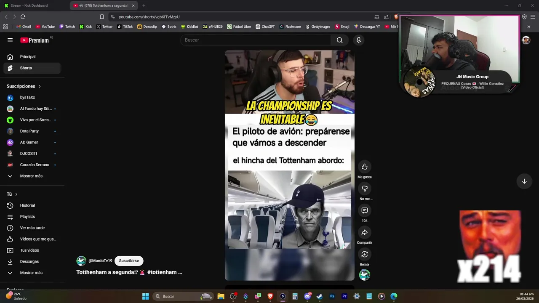Screen dimensions: 539x303
Task: Open Historial in sidebar
Action: [x=32, y=205]
